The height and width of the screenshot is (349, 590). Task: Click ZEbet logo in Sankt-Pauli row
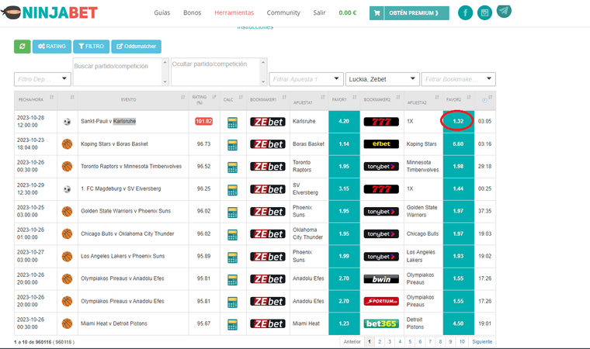[268, 122]
